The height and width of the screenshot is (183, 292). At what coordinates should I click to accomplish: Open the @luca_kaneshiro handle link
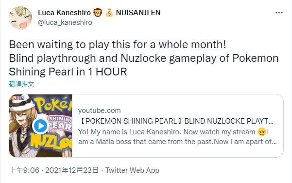point(65,22)
